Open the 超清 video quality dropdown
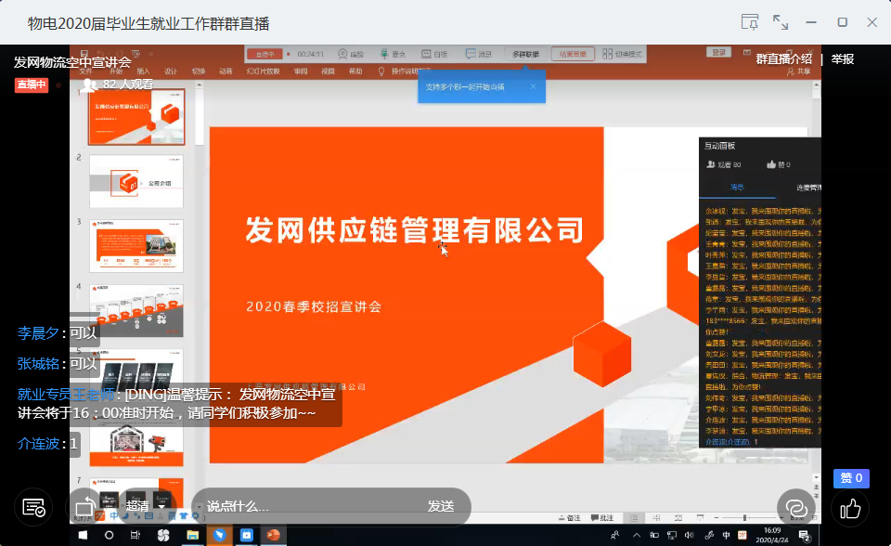The height and width of the screenshot is (546, 891). click(x=137, y=506)
